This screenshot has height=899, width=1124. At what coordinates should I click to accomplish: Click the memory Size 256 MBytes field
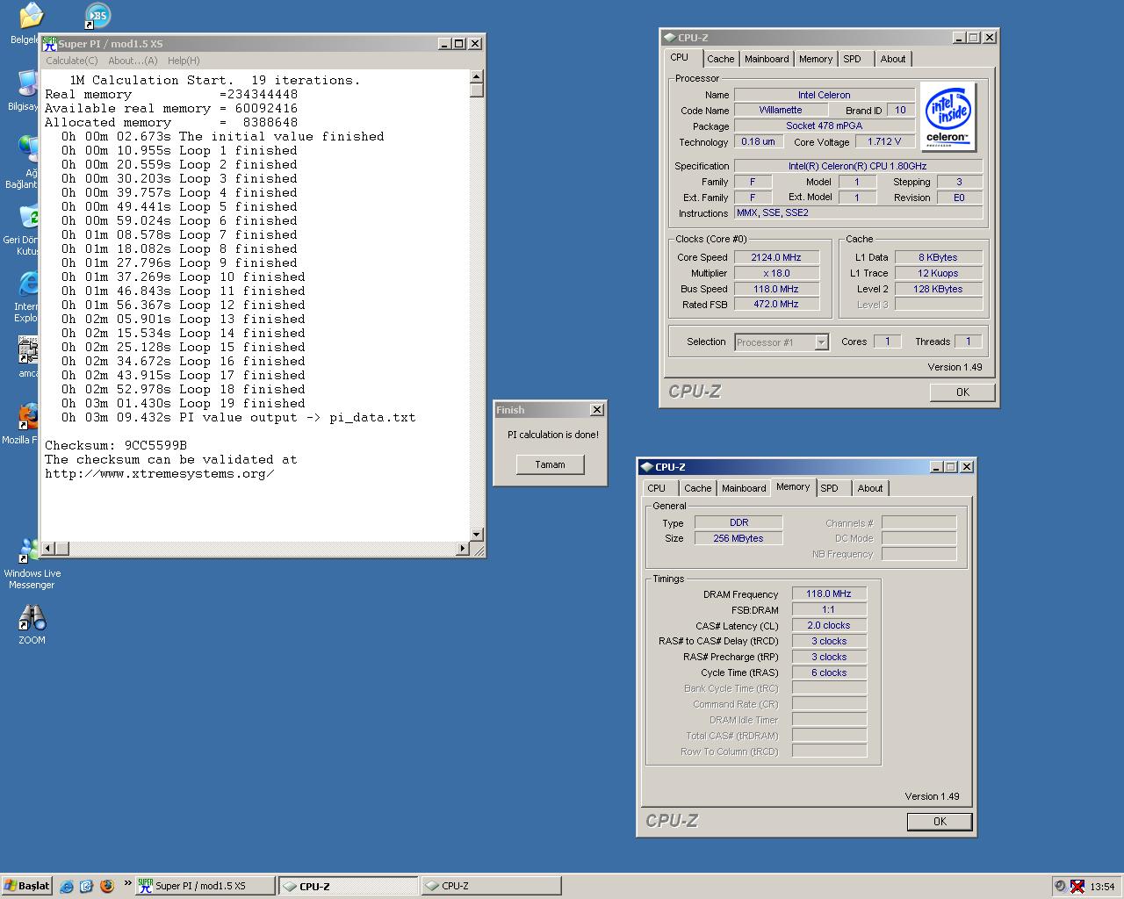click(739, 538)
